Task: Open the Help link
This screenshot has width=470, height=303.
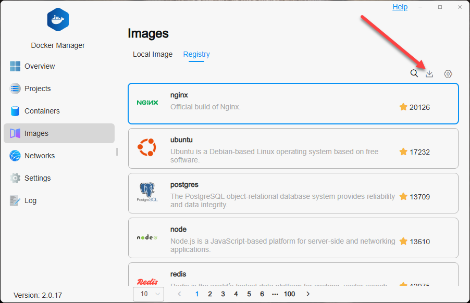Action: pos(400,7)
